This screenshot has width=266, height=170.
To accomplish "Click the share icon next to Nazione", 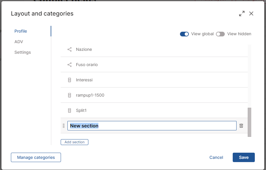I will click(x=70, y=49).
